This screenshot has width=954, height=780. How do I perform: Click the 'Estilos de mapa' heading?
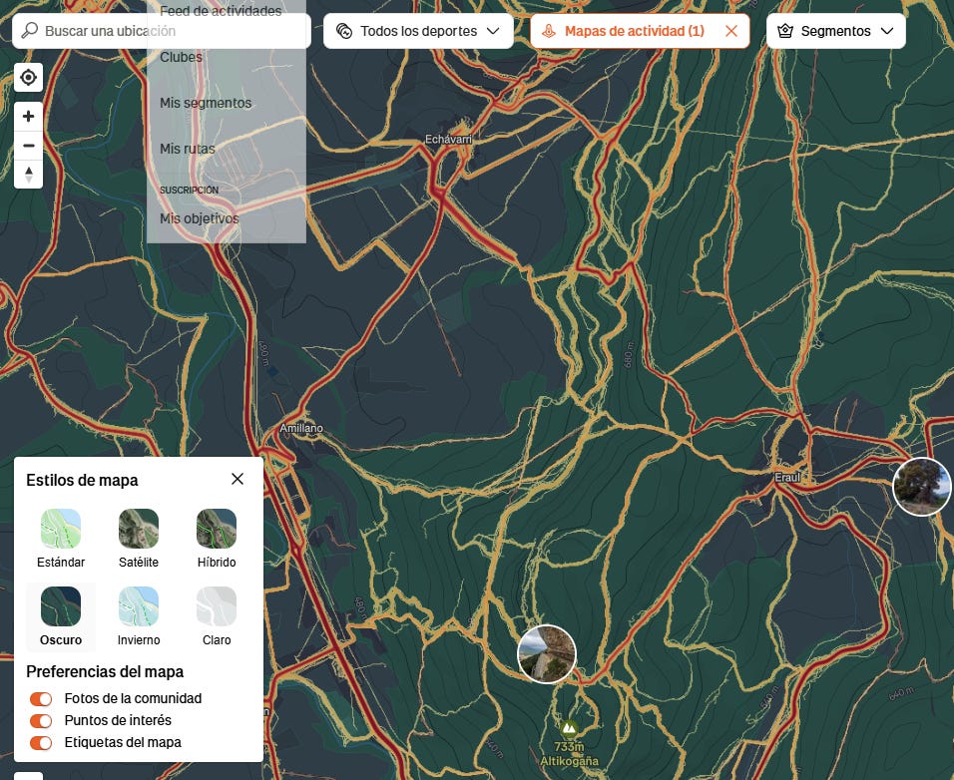coord(82,481)
